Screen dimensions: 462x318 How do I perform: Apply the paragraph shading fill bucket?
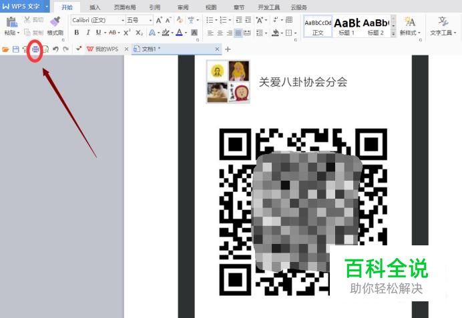[x=275, y=33]
